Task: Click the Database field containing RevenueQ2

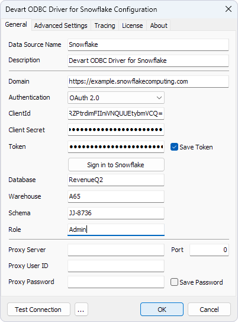Action: click(x=116, y=180)
